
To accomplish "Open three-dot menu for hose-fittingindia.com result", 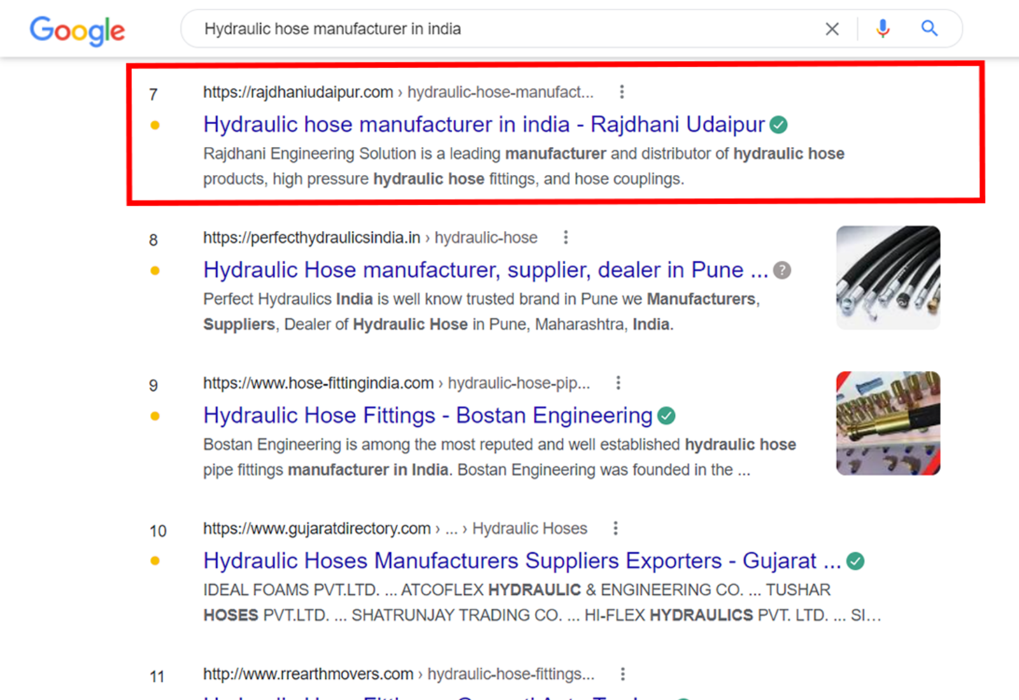I will coord(618,383).
